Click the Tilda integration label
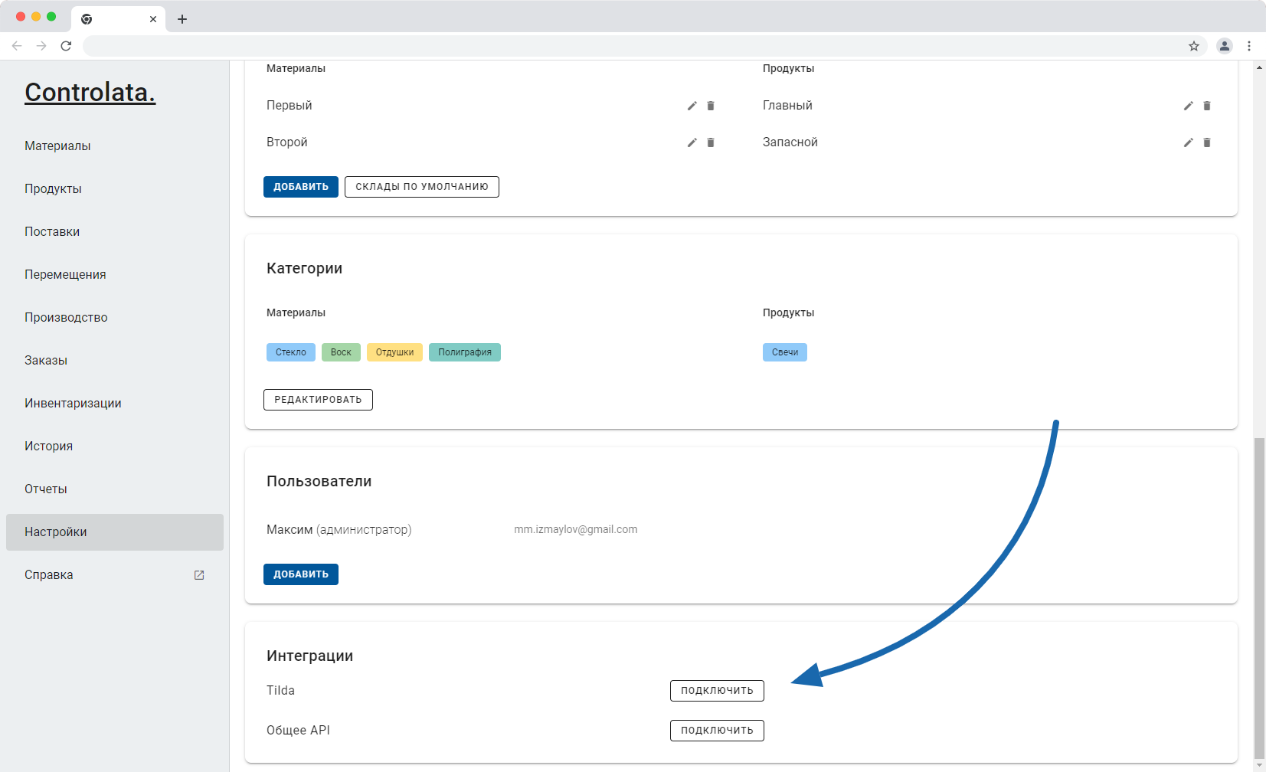 pyautogui.click(x=280, y=691)
